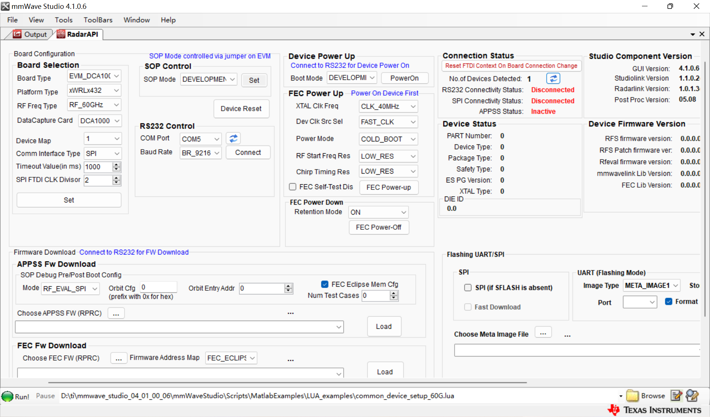The width and height of the screenshot is (710, 417).
Task: Connect to the RS232 port
Action: 248,153
